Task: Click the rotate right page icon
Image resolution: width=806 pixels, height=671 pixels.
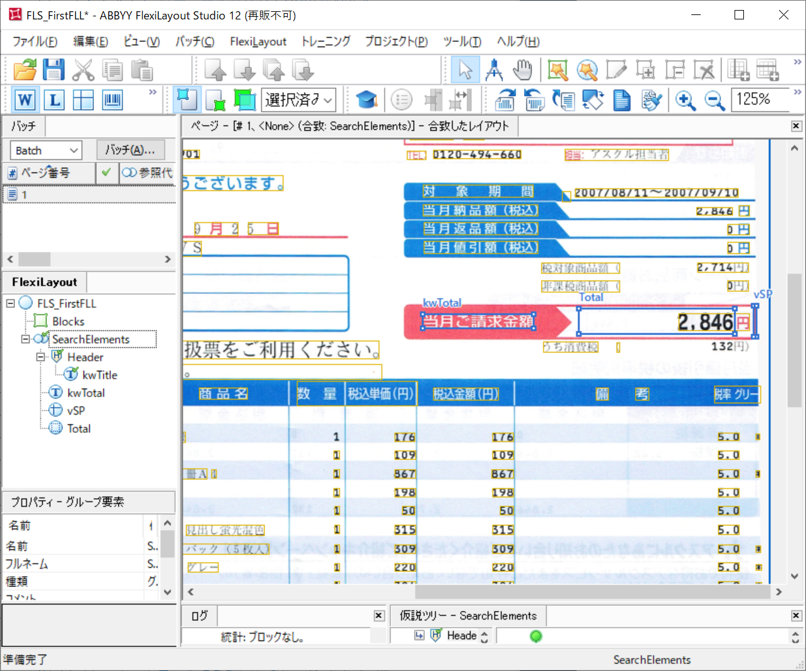Action: (x=505, y=100)
